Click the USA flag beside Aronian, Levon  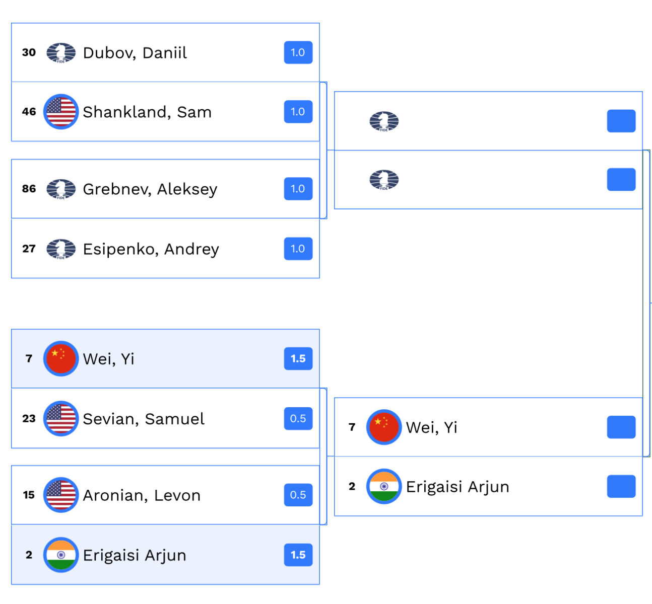pyautogui.click(x=61, y=495)
